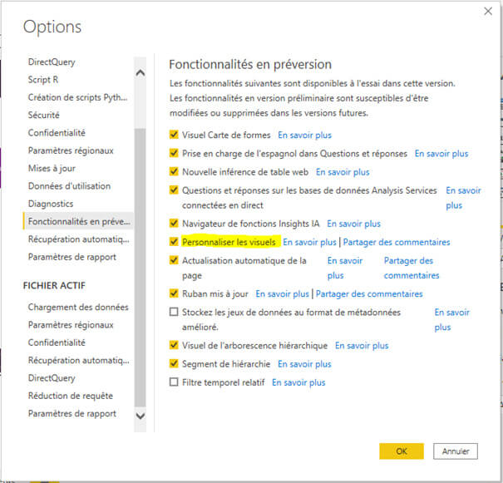Toggle Questions et réponses Analysis Services checkbox
This screenshot has width=503, height=483.
click(x=174, y=190)
